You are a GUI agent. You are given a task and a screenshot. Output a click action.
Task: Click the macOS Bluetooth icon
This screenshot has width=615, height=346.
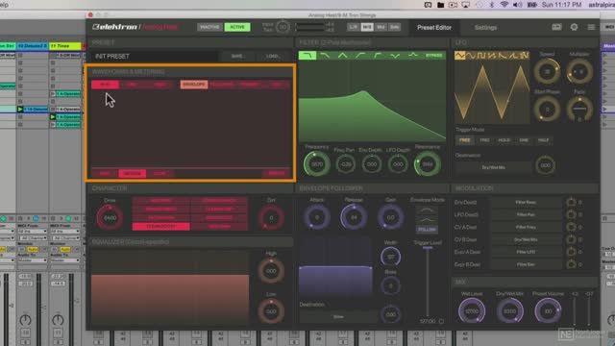click(492, 5)
